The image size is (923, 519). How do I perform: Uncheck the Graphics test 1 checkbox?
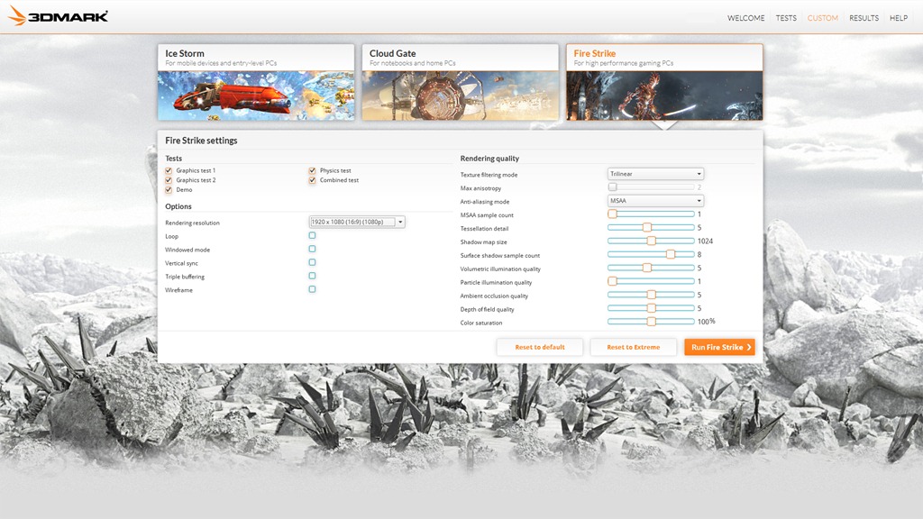169,170
